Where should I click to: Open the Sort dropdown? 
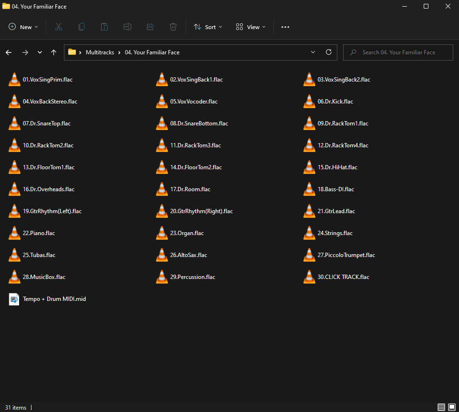coord(208,27)
